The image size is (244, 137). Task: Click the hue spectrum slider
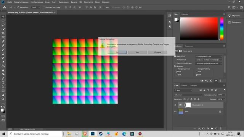[x=222, y=29]
